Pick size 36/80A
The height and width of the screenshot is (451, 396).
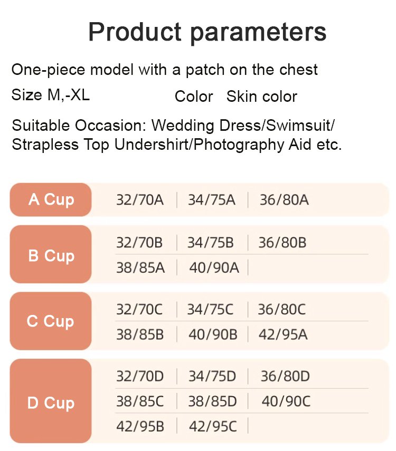[x=284, y=200]
